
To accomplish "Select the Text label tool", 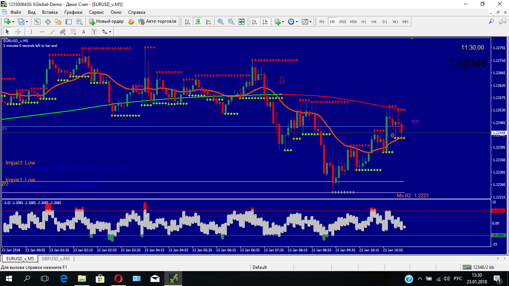I will coord(83,32).
